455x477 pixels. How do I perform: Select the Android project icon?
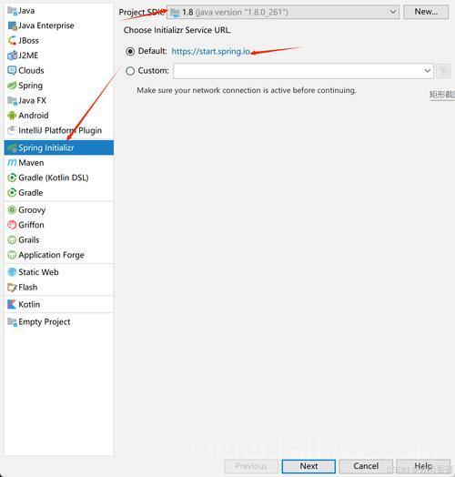click(12, 116)
